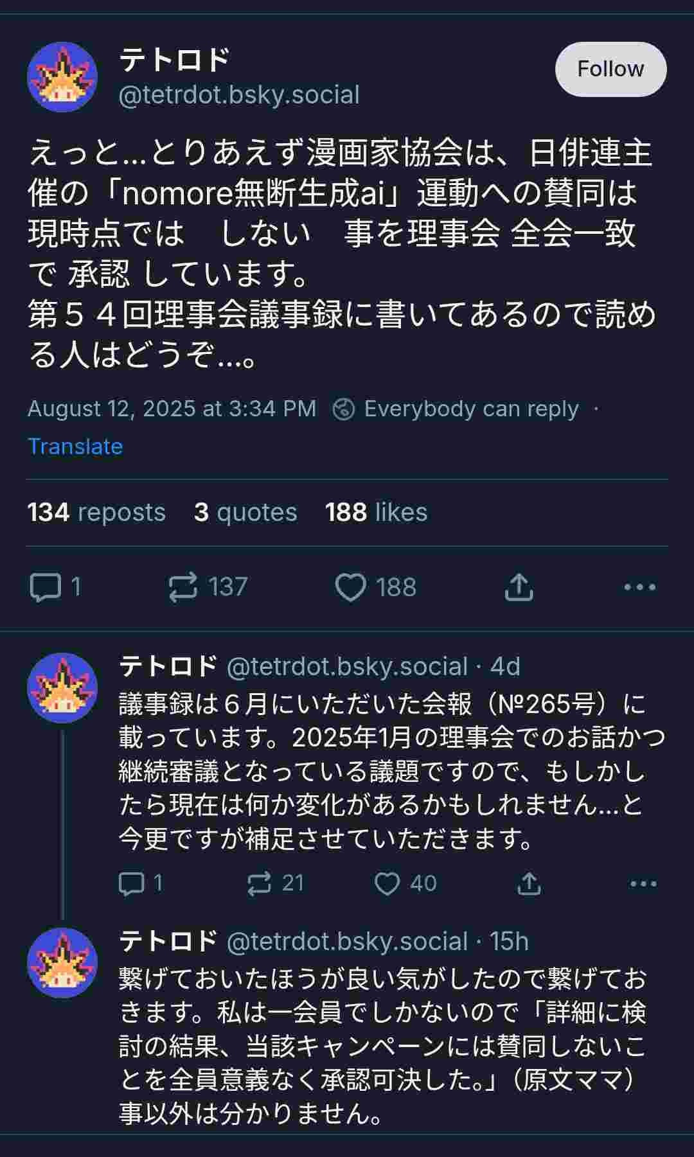694x1157 pixels.
Task: Share the main post
Action: 519,587
